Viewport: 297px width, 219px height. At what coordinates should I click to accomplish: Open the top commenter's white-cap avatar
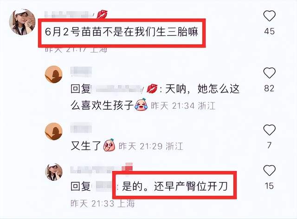click(x=22, y=22)
